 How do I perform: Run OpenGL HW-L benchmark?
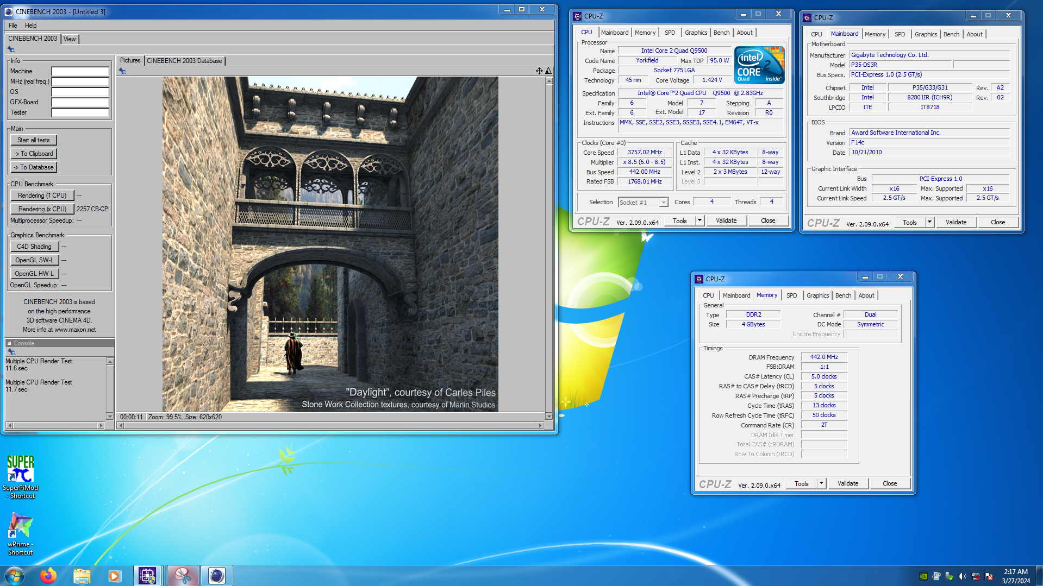pos(34,274)
